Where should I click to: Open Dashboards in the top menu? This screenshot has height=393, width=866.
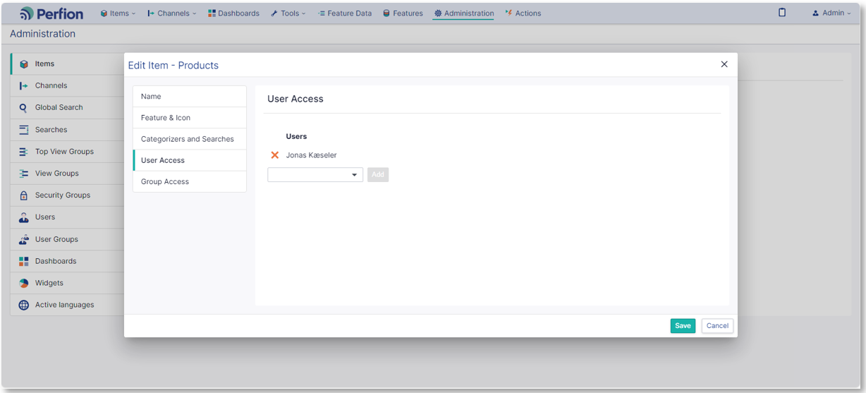click(x=233, y=13)
